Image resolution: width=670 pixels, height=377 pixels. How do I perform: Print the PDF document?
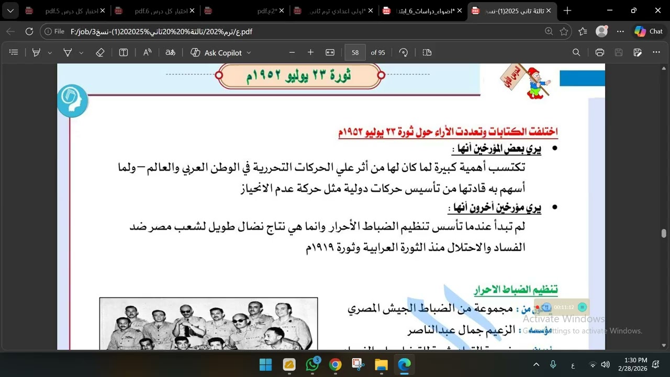click(600, 52)
